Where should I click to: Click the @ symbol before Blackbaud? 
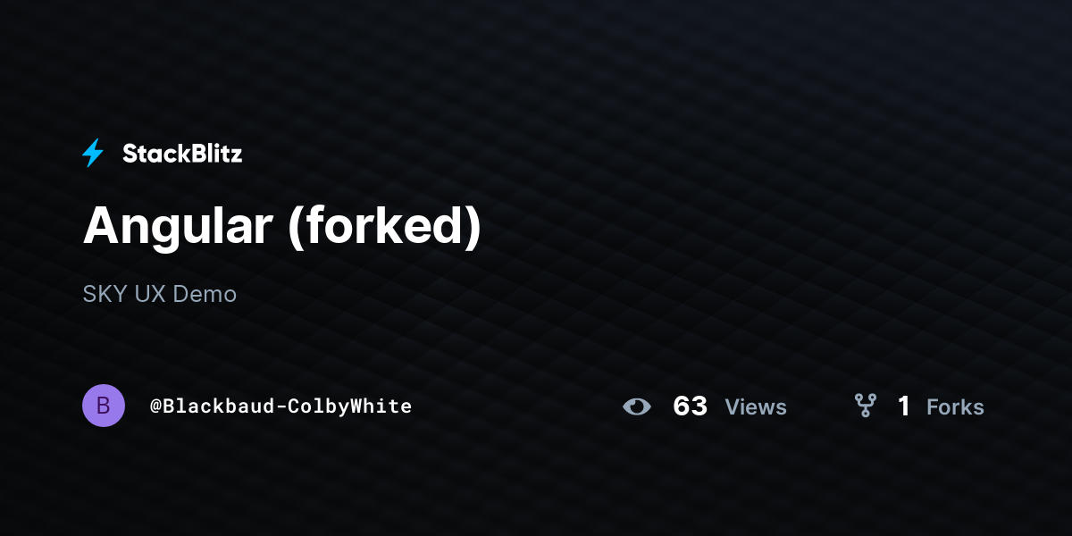coord(155,406)
